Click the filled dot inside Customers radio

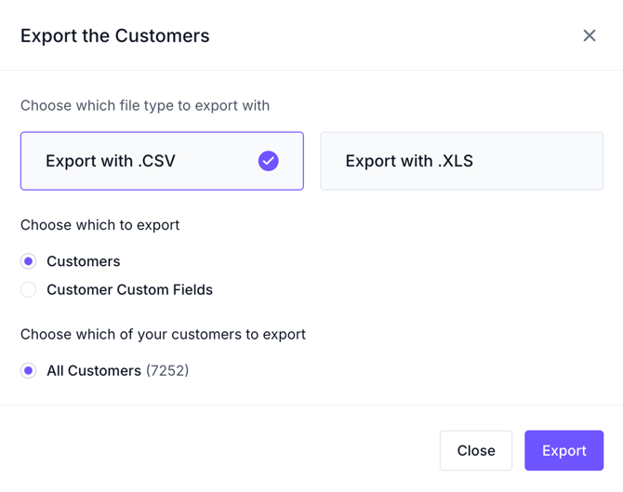(x=29, y=261)
